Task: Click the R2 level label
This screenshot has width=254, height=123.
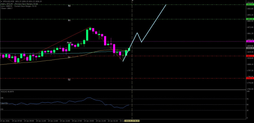Action: coord(69,6)
